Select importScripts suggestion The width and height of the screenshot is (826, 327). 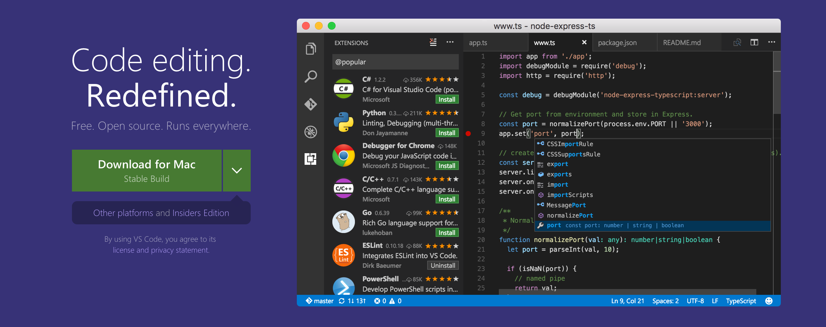(x=653, y=195)
